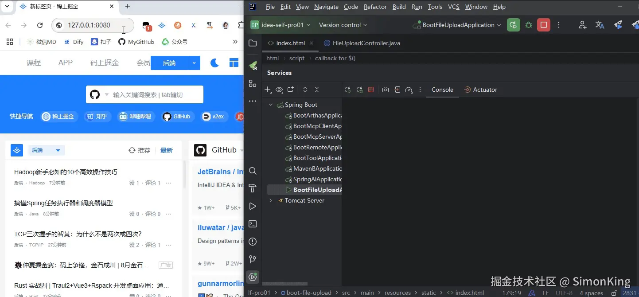Image resolution: width=639 pixels, height=297 pixels.
Task: Open Navigate menu in IntelliJ
Action: (326, 7)
